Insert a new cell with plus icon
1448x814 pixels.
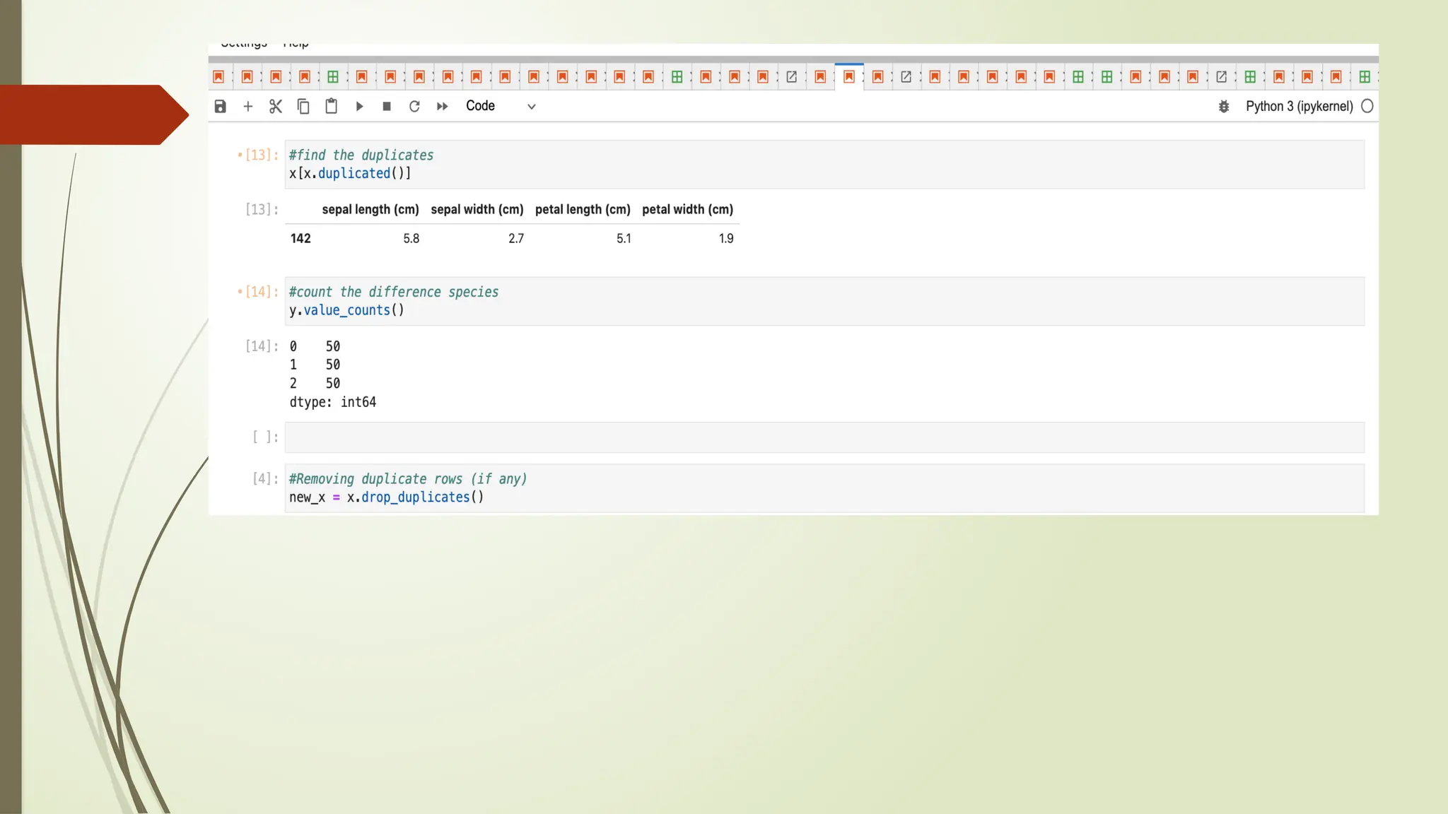pos(248,106)
